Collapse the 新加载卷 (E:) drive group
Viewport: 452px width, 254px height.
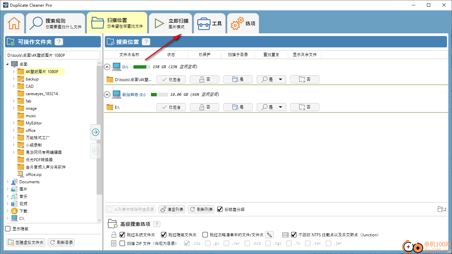coord(107,94)
